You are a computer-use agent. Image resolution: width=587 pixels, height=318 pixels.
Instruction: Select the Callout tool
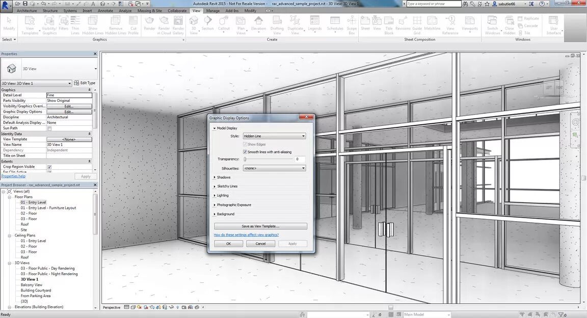coord(224,25)
